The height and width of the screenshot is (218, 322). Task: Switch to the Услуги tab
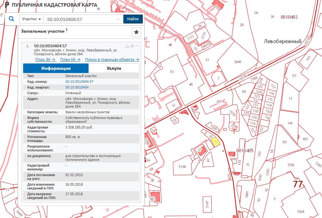[x=114, y=68]
